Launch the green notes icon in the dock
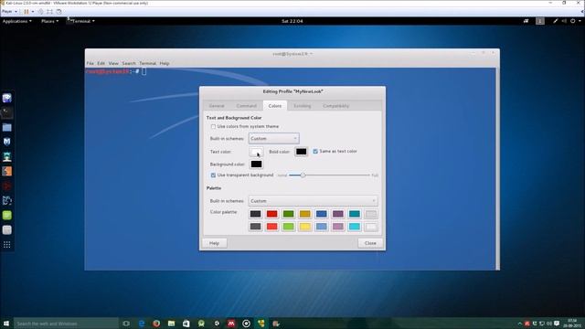The image size is (585, 329). pyautogui.click(x=7, y=216)
